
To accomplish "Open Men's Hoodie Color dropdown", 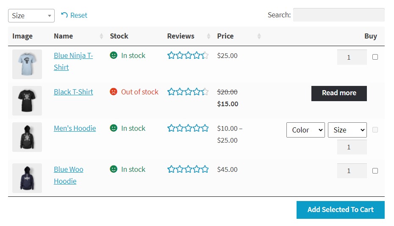I will (305, 130).
